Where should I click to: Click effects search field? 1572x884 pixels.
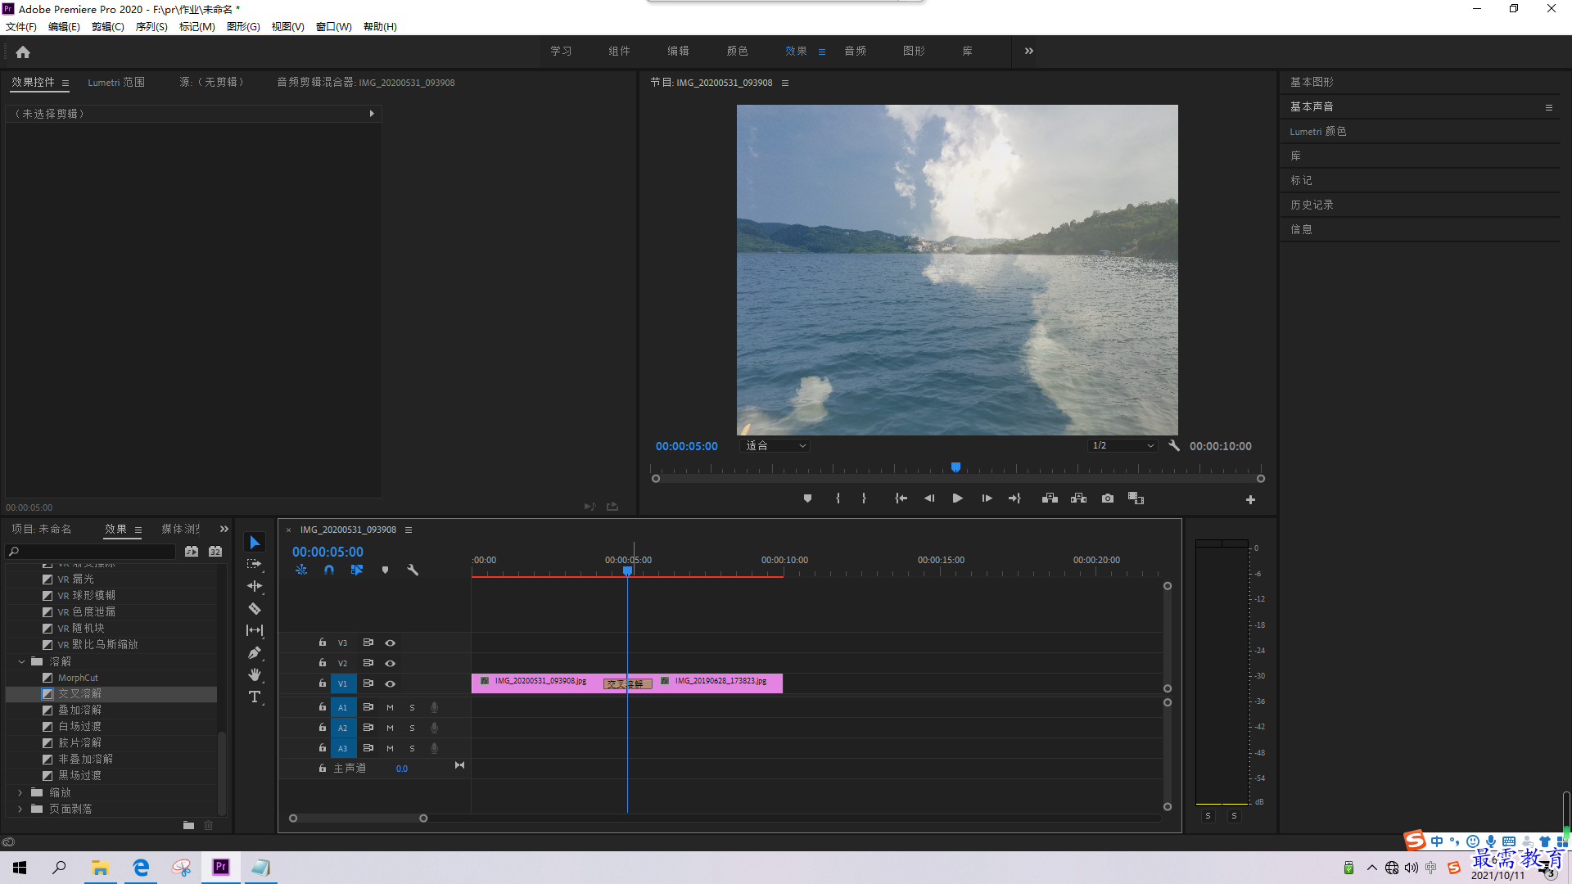[91, 552]
